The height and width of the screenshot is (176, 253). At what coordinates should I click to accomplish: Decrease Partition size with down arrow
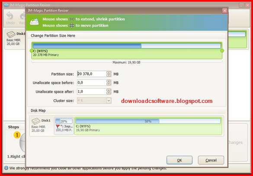click(109, 75)
